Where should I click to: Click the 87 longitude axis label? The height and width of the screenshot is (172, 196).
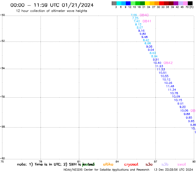tap(155, 161)
